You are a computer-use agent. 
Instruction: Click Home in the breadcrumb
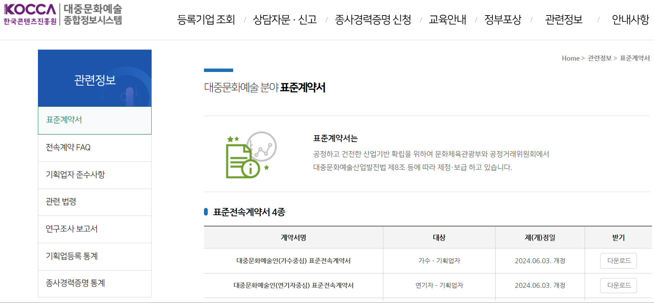[571, 58]
